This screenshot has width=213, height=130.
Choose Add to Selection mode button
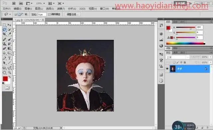point(19,14)
